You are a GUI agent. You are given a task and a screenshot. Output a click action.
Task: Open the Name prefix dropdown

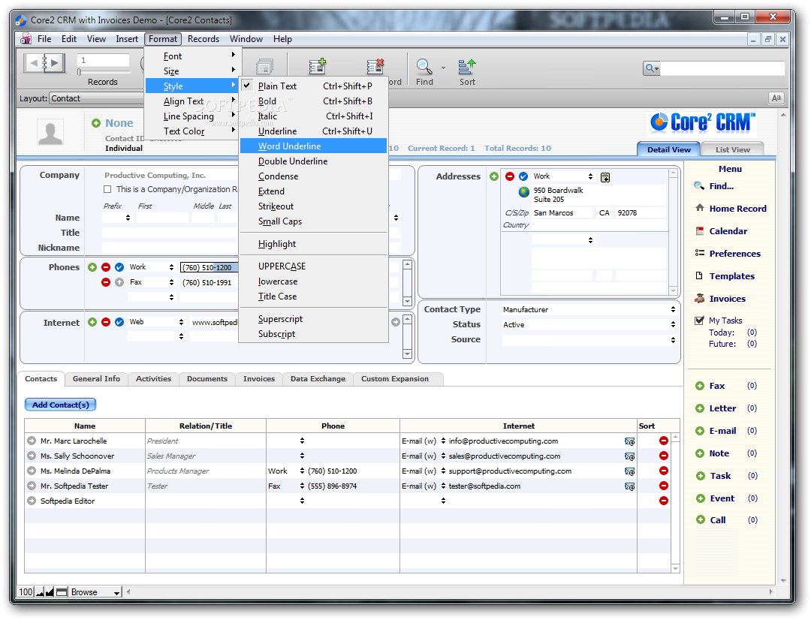pyautogui.click(x=117, y=218)
